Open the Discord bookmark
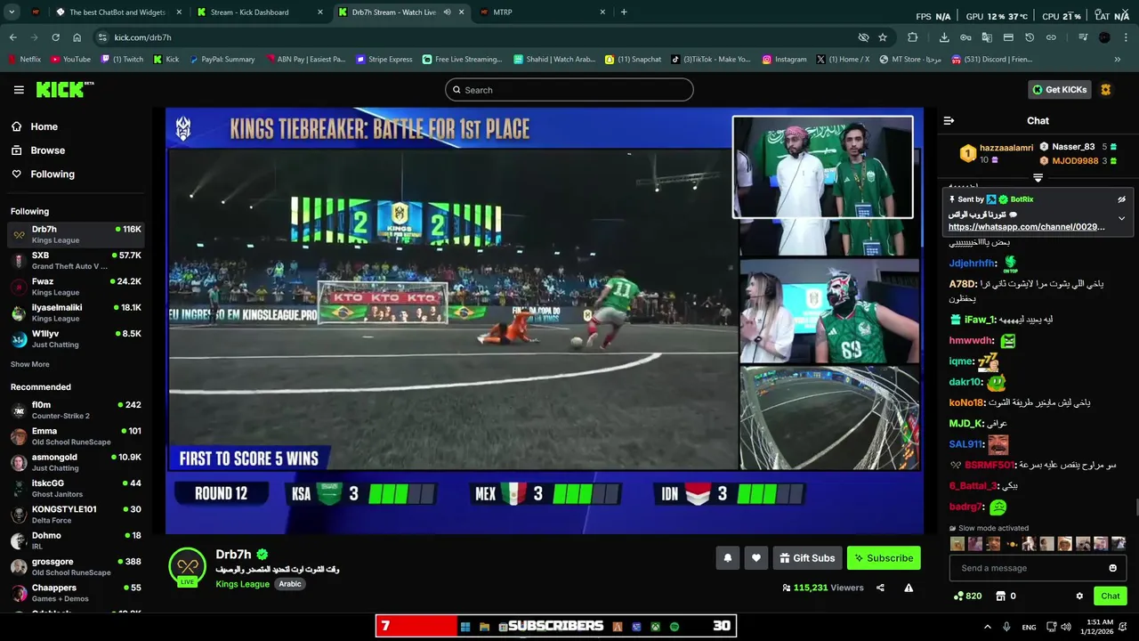Viewport: 1139px width, 641px height. click(992, 60)
